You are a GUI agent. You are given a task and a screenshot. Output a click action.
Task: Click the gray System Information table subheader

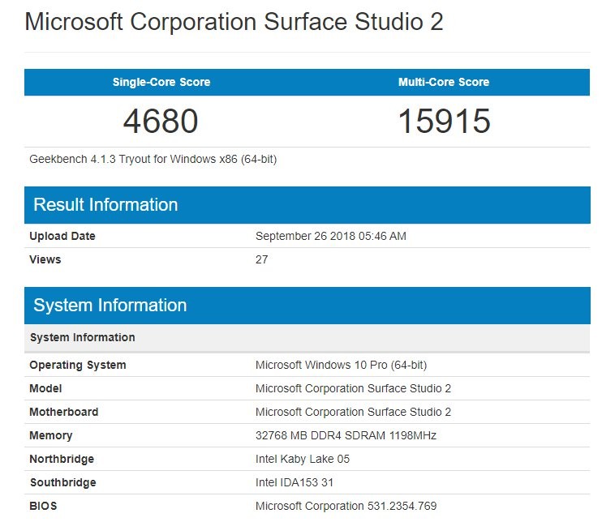(307, 338)
